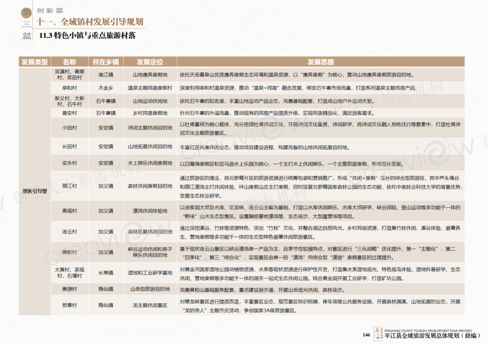Image resolution: width=488 pixels, height=344 pixels.
Task: Select 漂流休闲体验地 positioning cell
Action: click(150, 211)
